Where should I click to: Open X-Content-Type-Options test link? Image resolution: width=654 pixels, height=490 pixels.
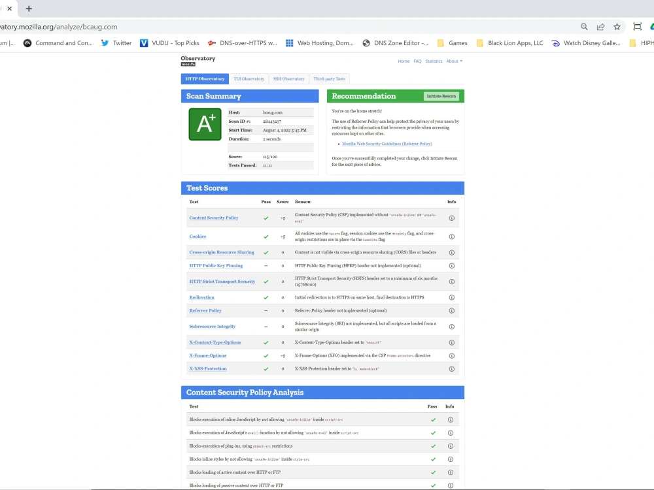215,342
